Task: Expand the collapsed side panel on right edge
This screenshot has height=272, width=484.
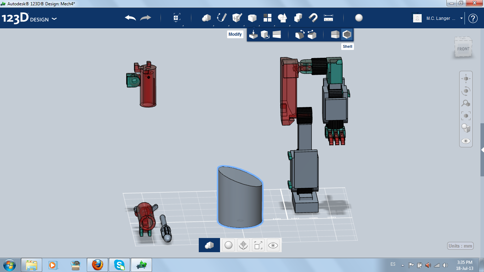Action: tap(482, 150)
